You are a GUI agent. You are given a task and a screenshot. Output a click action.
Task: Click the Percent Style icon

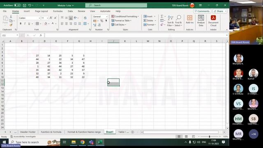[x=102, y=21]
